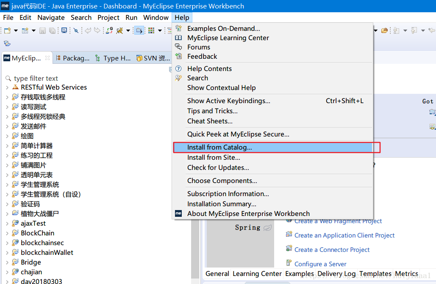The image size is (436, 284).
Task: Expand the ajaxTest project
Action: point(7,224)
